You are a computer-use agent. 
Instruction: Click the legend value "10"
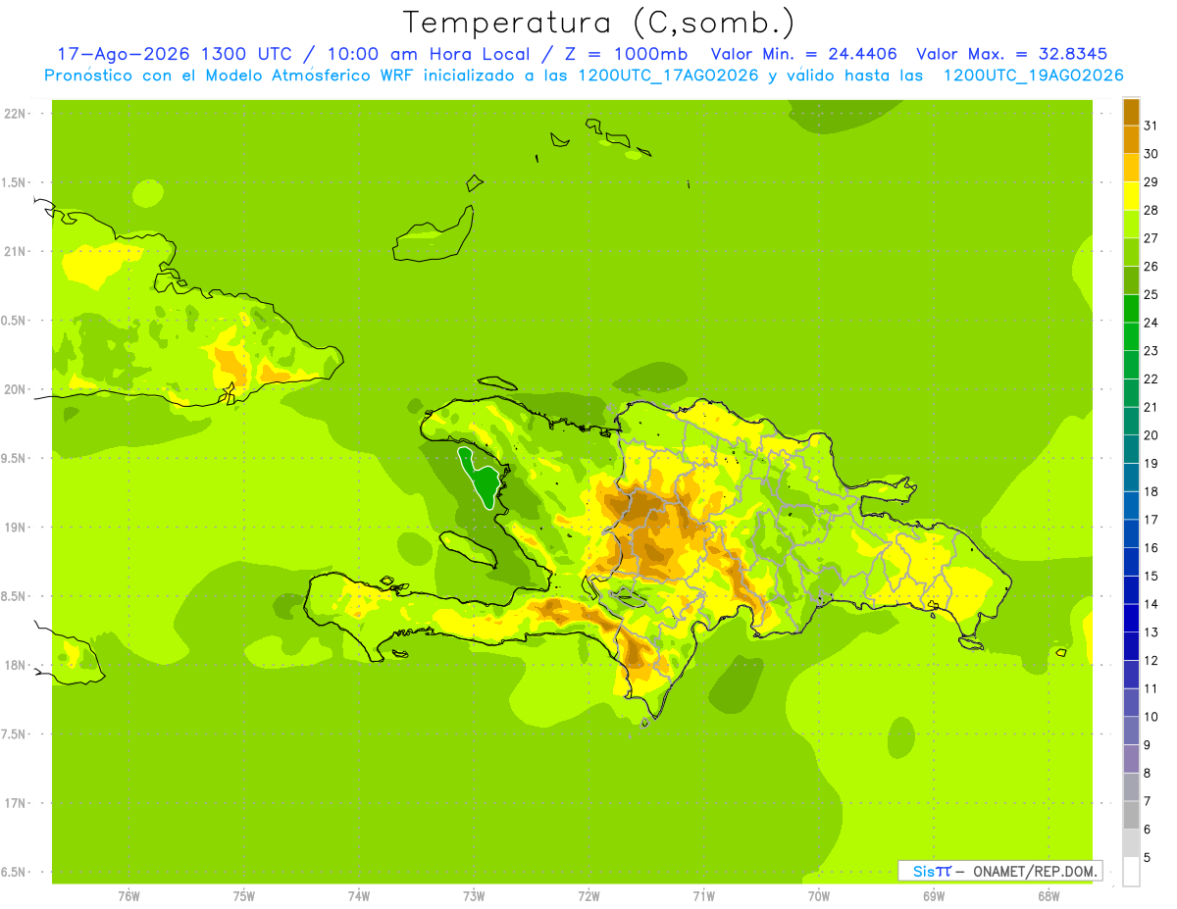1151,717
